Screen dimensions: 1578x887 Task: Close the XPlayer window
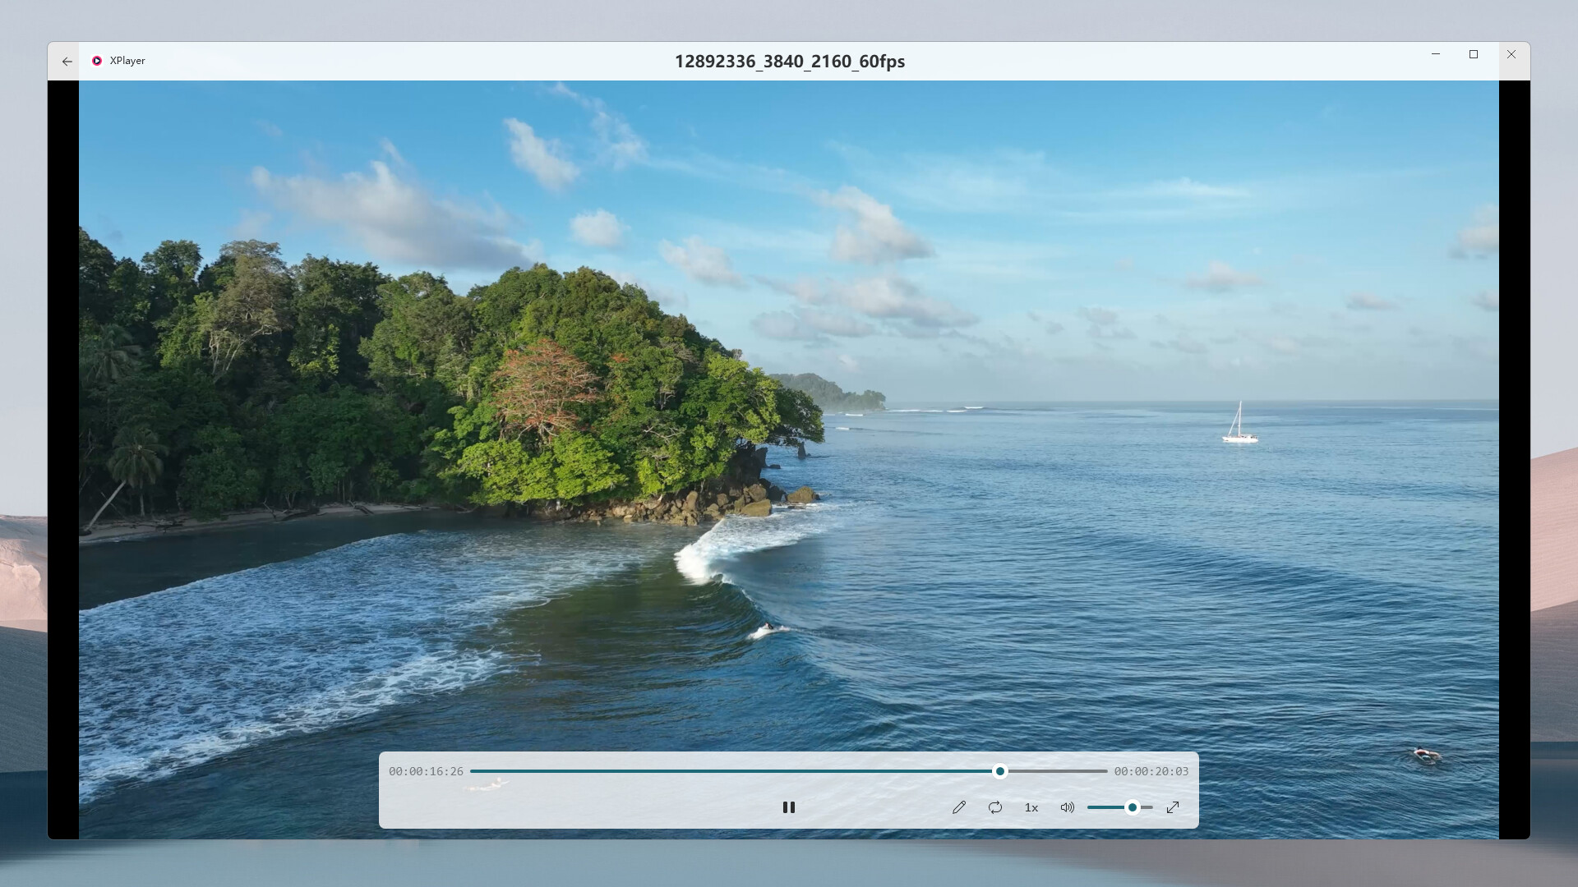click(x=1511, y=54)
